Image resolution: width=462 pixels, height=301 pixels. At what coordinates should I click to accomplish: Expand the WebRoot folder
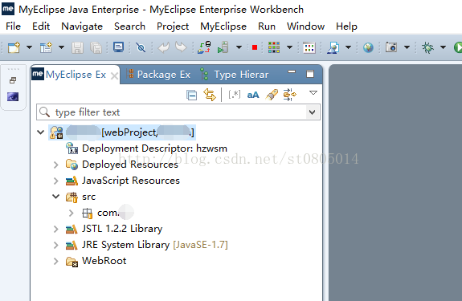(56, 261)
